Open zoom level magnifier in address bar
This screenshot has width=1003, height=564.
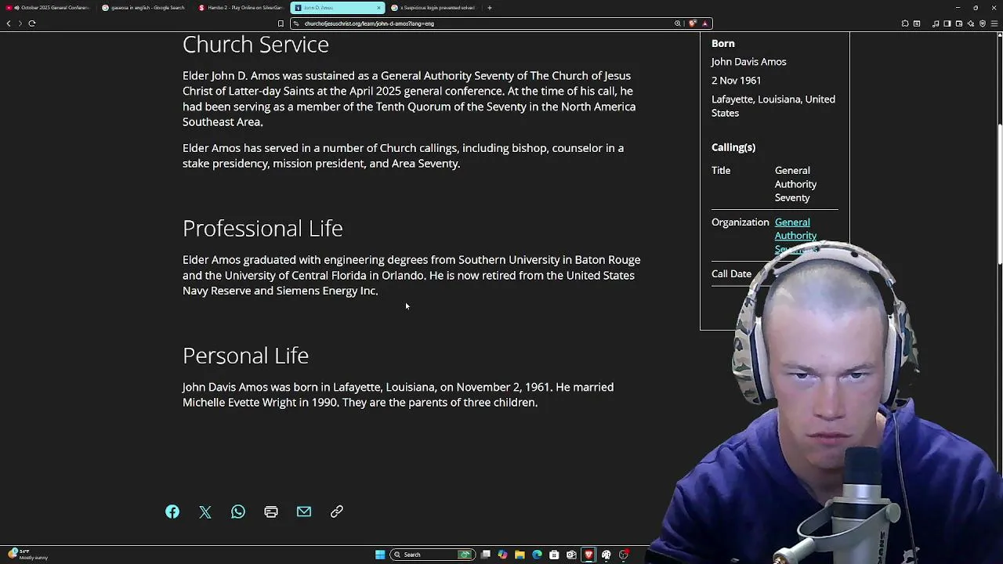(678, 23)
